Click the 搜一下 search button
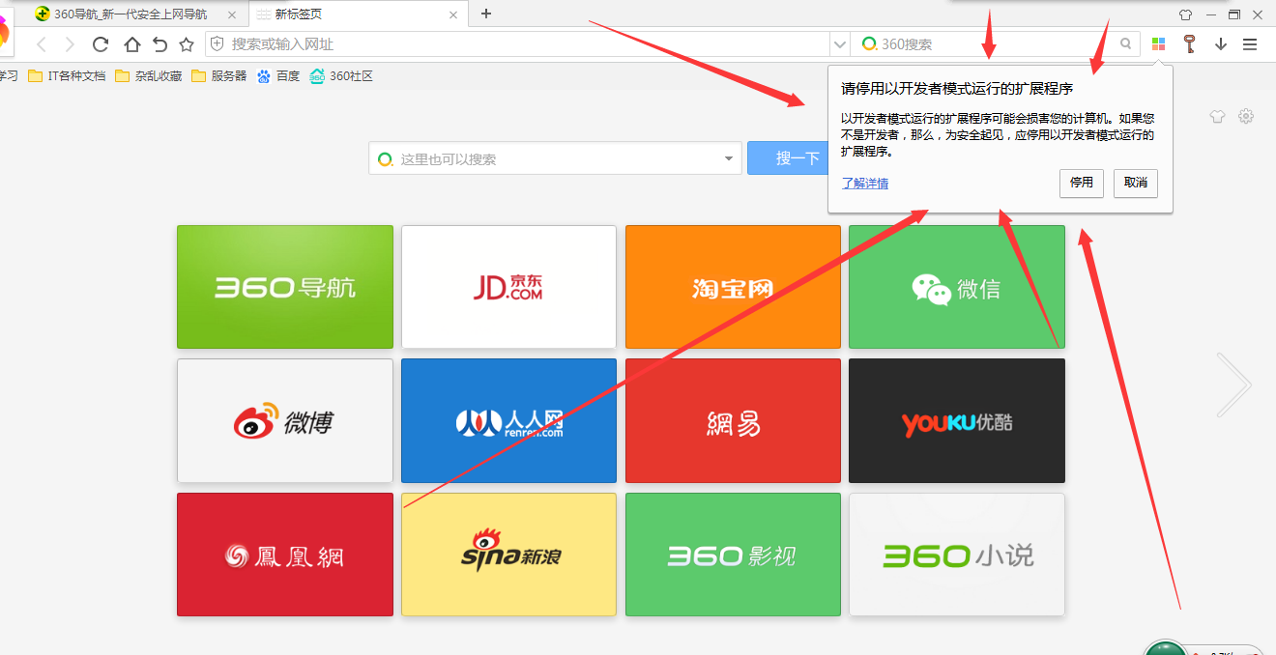The image size is (1276, 655). 788,158
